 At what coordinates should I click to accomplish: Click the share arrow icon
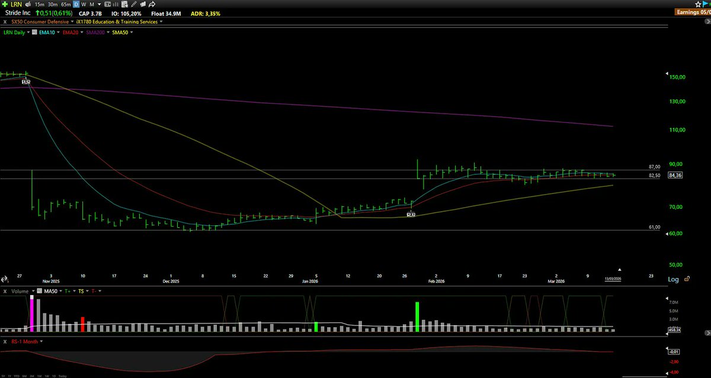pos(152,4)
